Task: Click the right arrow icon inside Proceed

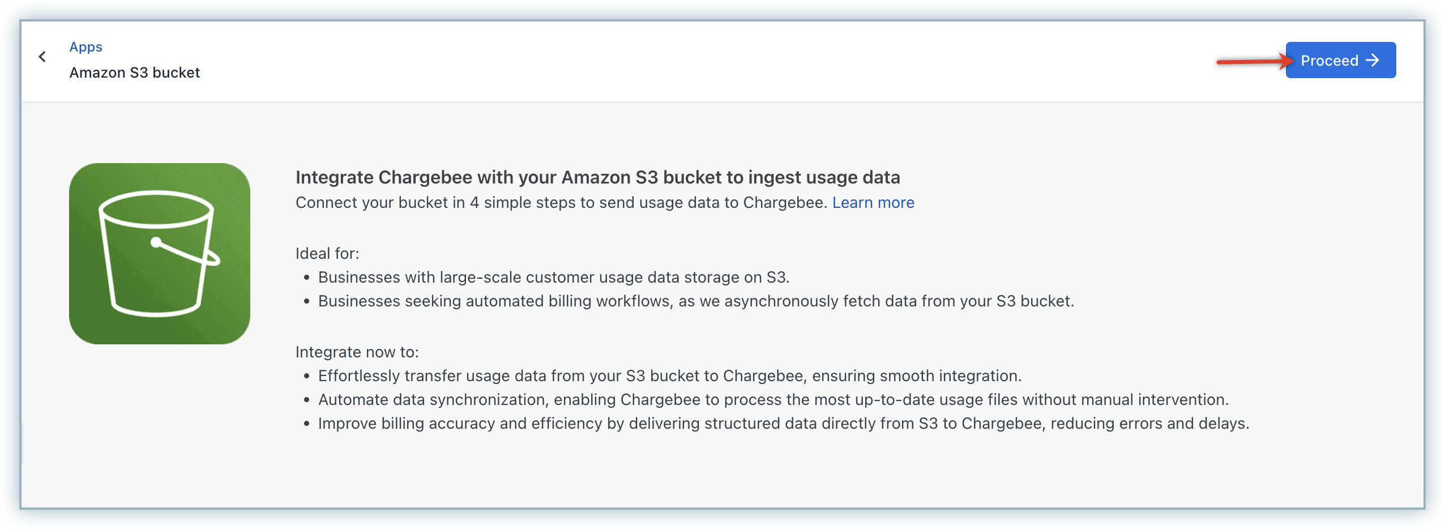Action: pos(1373,60)
